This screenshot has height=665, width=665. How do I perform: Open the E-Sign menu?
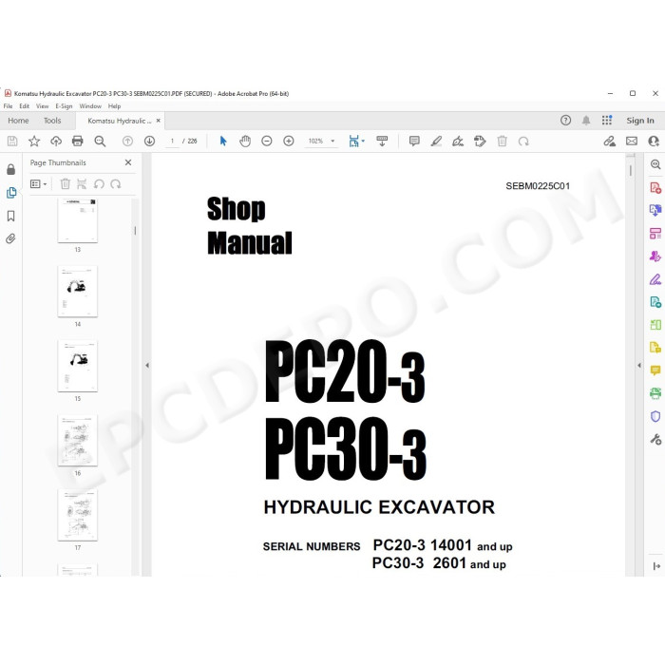click(x=64, y=106)
